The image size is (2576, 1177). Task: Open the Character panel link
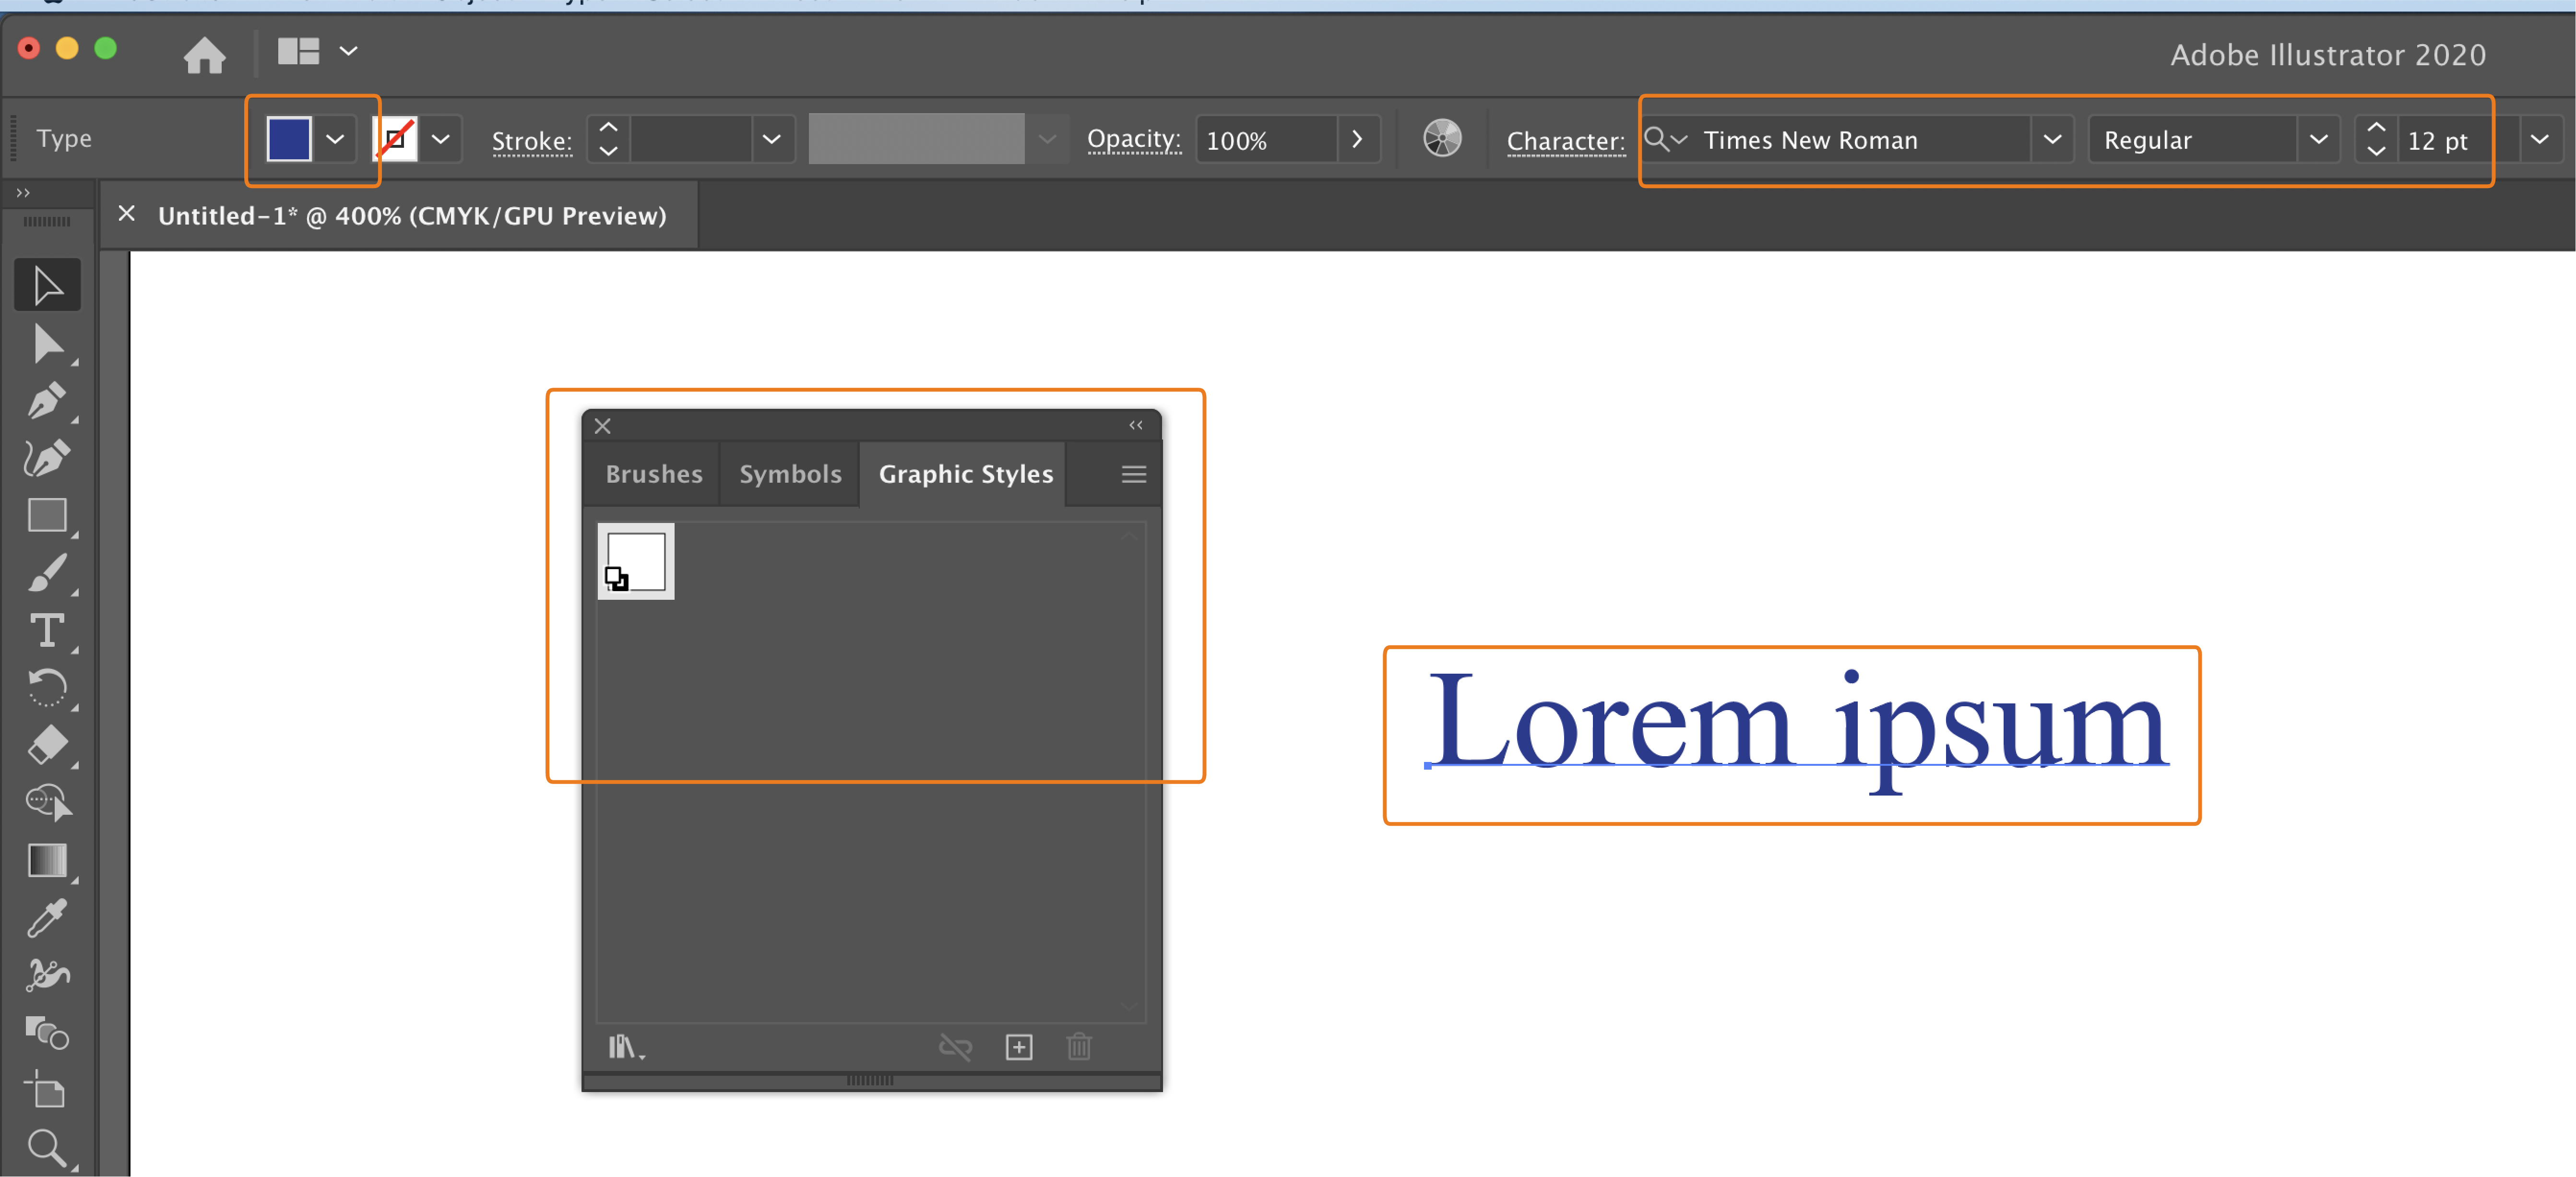1566,141
